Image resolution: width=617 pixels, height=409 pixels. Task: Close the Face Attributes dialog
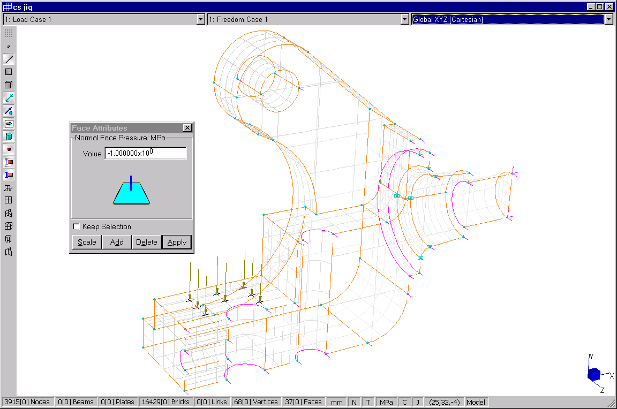(187, 128)
